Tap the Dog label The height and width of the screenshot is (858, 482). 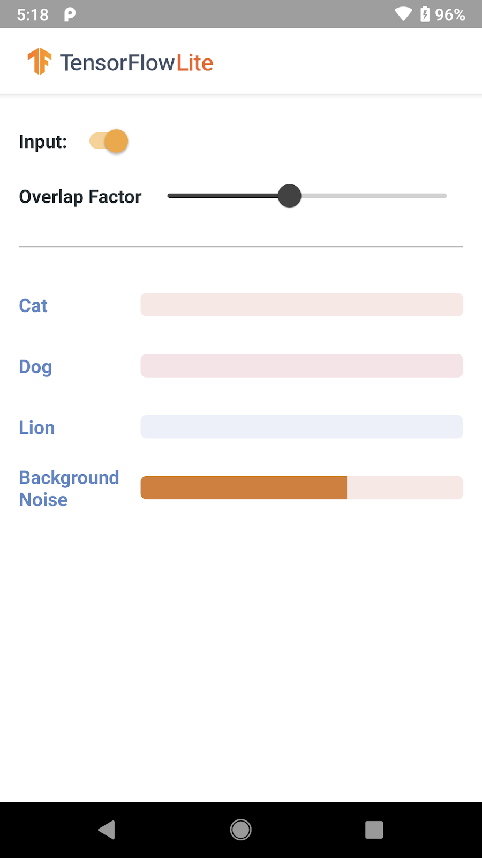coord(35,367)
